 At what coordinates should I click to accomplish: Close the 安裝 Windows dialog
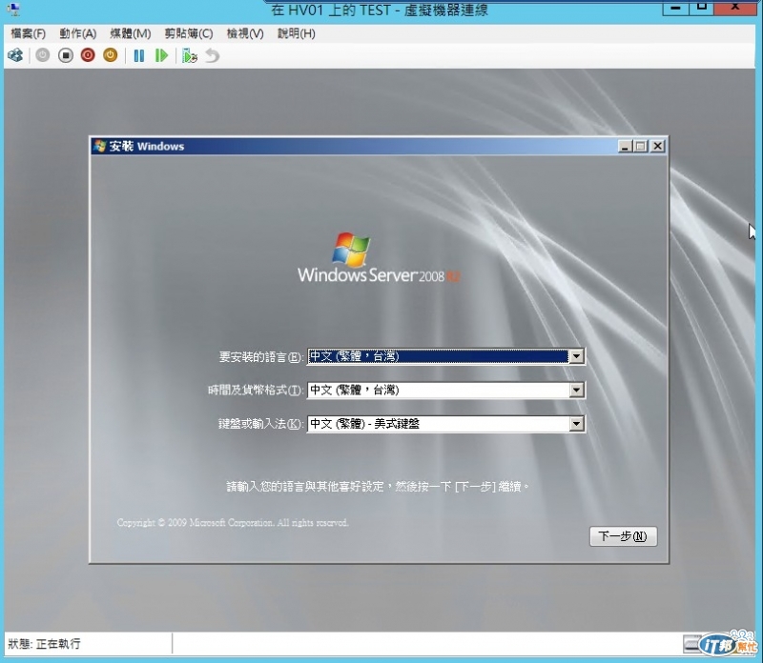coord(658,146)
